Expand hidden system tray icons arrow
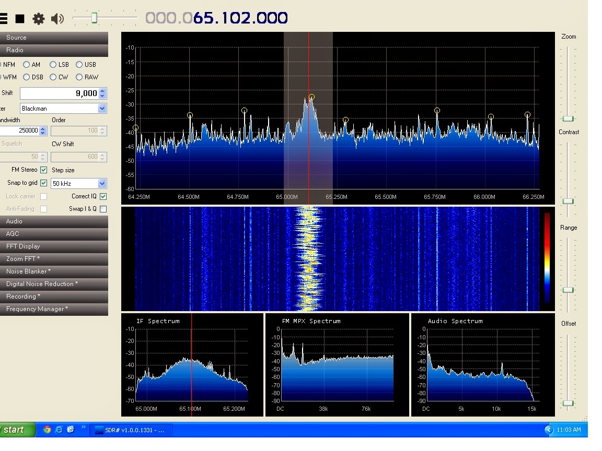Screen dimensions: 602x451 point(549,430)
